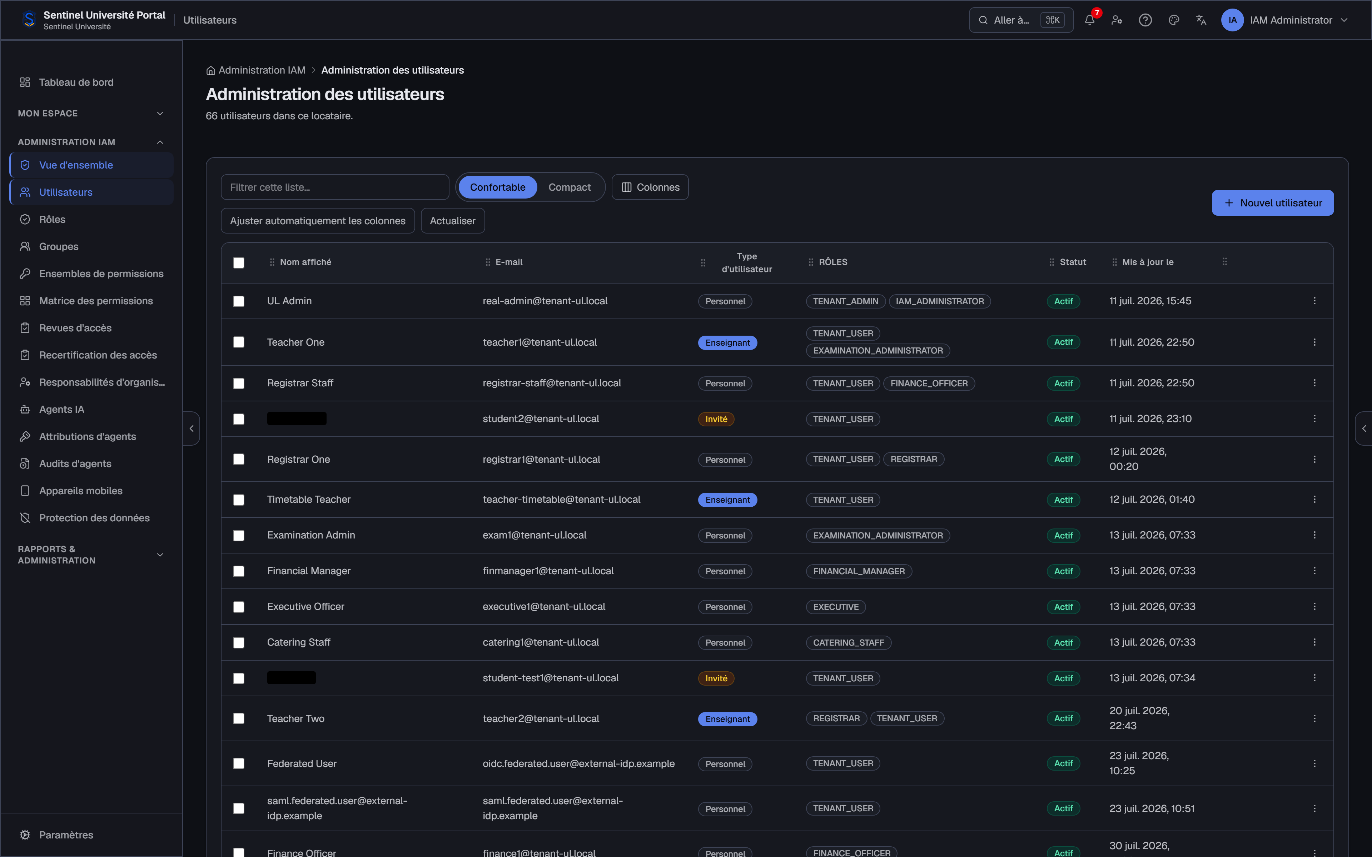Click the drag handle of Nom affiché column
Image resolution: width=1372 pixels, height=857 pixels.
[x=272, y=262]
